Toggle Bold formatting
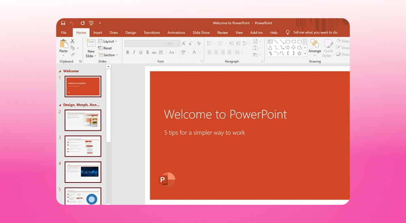The width and height of the screenshot is (406, 223). (x=127, y=52)
